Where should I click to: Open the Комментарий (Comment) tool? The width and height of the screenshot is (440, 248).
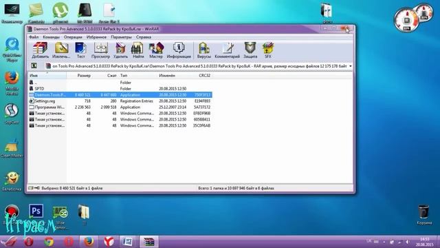pos(227,50)
